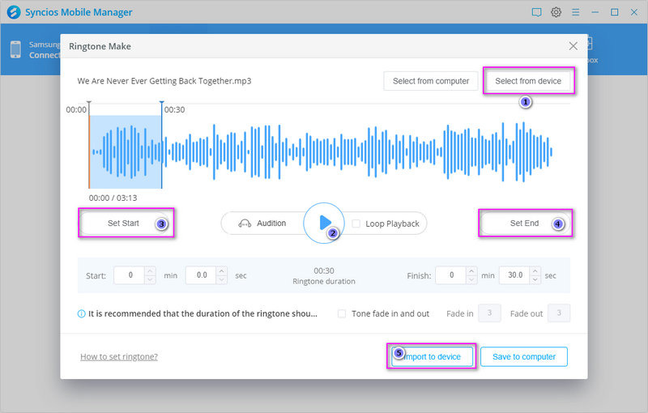648x413 pixels.
Task: Decrease the Finish seconds value
Action: [535, 279]
